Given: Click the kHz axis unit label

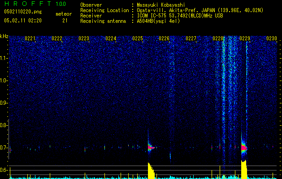Looking at the screenshot, I should click(4, 36).
